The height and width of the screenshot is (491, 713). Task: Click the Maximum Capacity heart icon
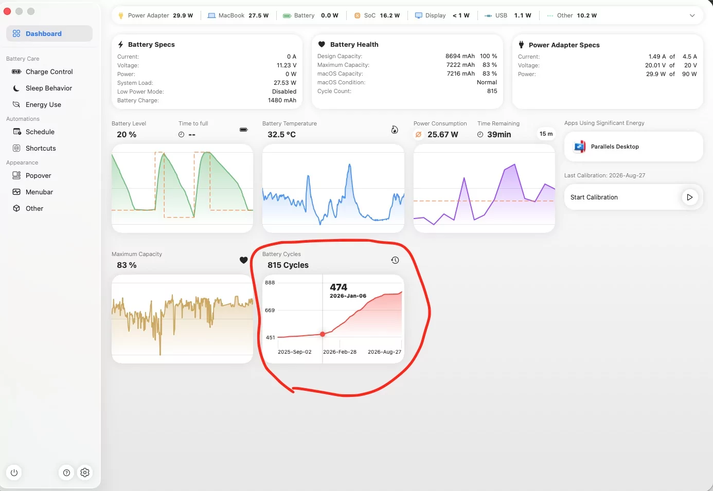click(x=244, y=260)
